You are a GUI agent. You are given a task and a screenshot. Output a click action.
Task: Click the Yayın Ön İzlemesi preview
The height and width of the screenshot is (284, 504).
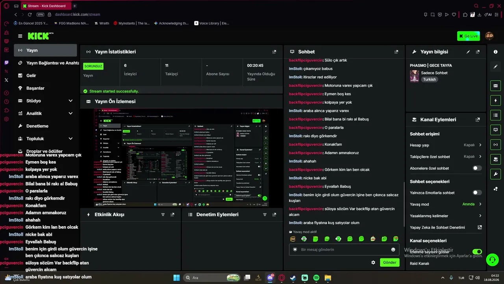coord(182,157)
